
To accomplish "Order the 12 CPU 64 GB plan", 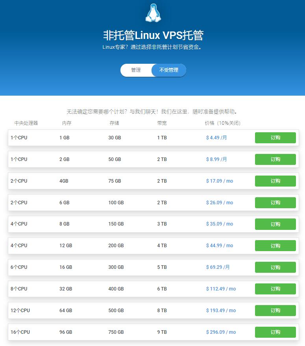I will pyautogui.click(x=275, y=311).
